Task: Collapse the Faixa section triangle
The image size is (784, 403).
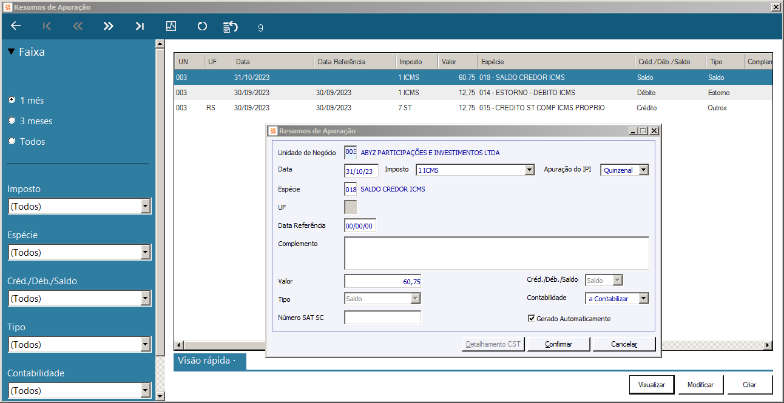Action: (x=11, y=52)
